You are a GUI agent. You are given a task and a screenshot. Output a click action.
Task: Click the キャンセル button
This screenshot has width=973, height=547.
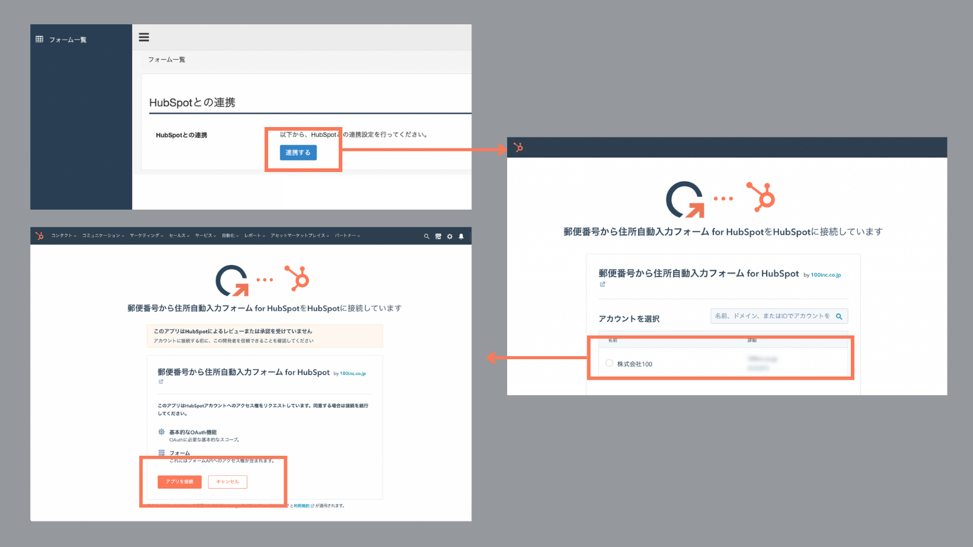[227, 481]
